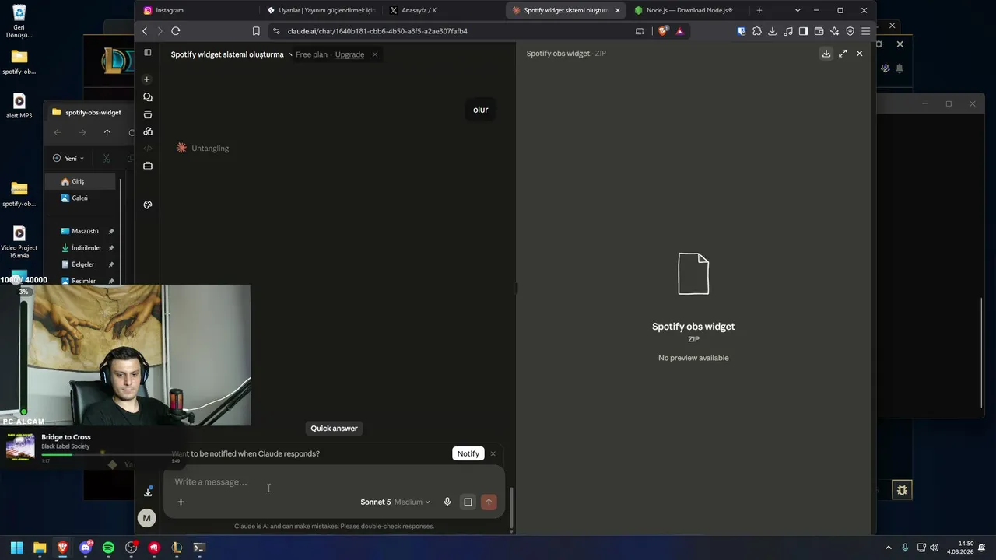Open the browser tab search dropdown
Viewport: 996px width, 560px height.
798,10
